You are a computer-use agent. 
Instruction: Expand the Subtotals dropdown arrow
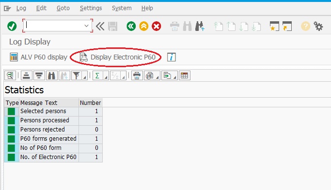click(x=124, y=75)
